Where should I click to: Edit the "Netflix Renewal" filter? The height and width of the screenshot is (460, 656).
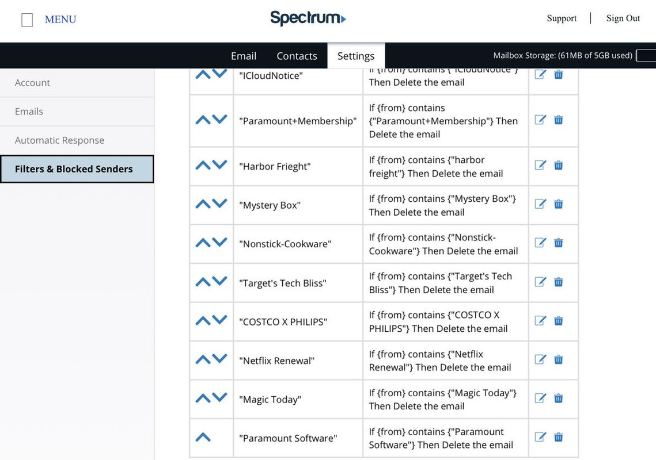[540, 359]
